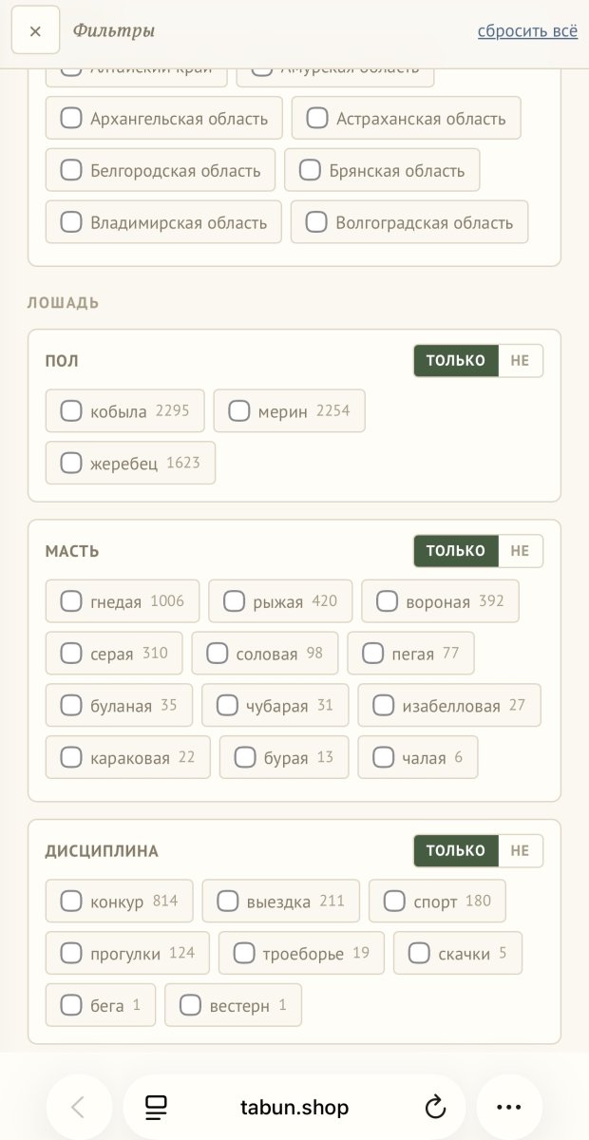Switch ДИСЦИПЛИНА filter to НЕ
Viewport: 589px width, 1140px height.
tap(520, 850)
